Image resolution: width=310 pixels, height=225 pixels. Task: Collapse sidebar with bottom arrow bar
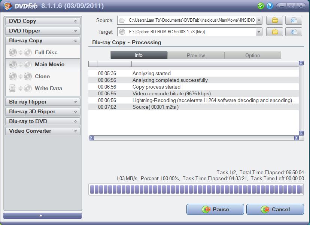43,216
